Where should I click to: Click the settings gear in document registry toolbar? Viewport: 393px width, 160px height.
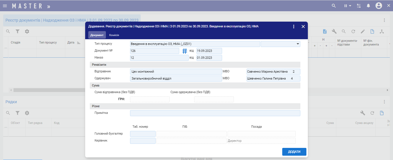[27, 31]
